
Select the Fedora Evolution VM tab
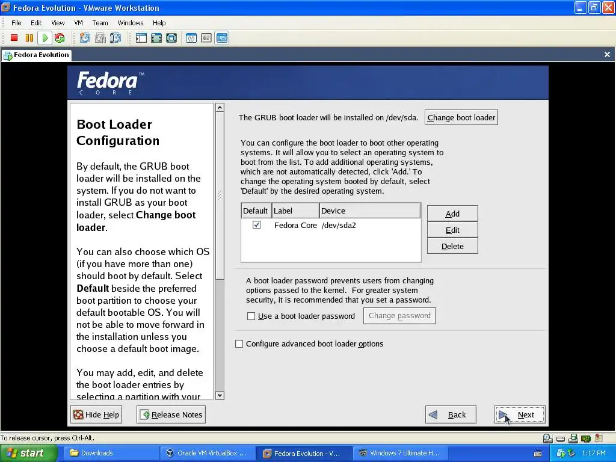point(37,55)
